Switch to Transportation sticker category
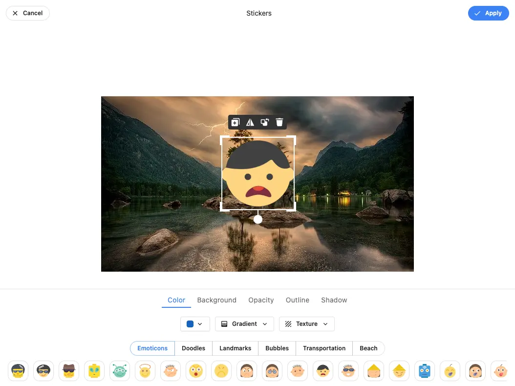515x386 pixels. tap(324, 348)
